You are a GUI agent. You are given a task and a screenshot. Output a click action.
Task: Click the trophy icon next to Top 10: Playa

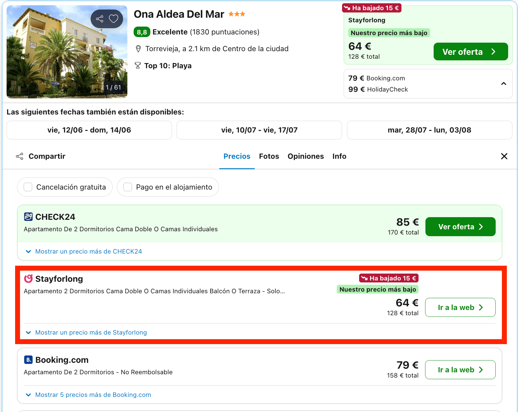(x=138, y=66)
